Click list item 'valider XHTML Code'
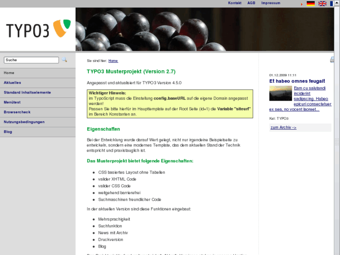The image size is (340, 255). pyautogui.click(x=117, y=179)
